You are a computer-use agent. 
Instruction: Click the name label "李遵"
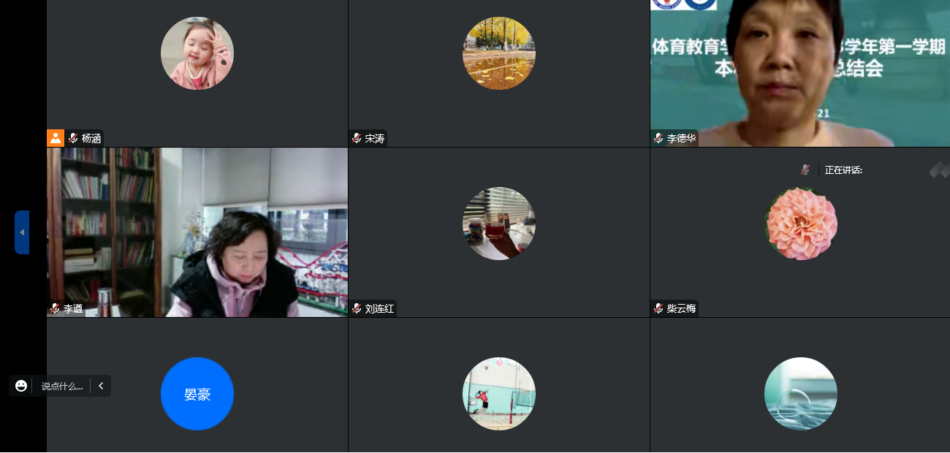click(73, 308)
